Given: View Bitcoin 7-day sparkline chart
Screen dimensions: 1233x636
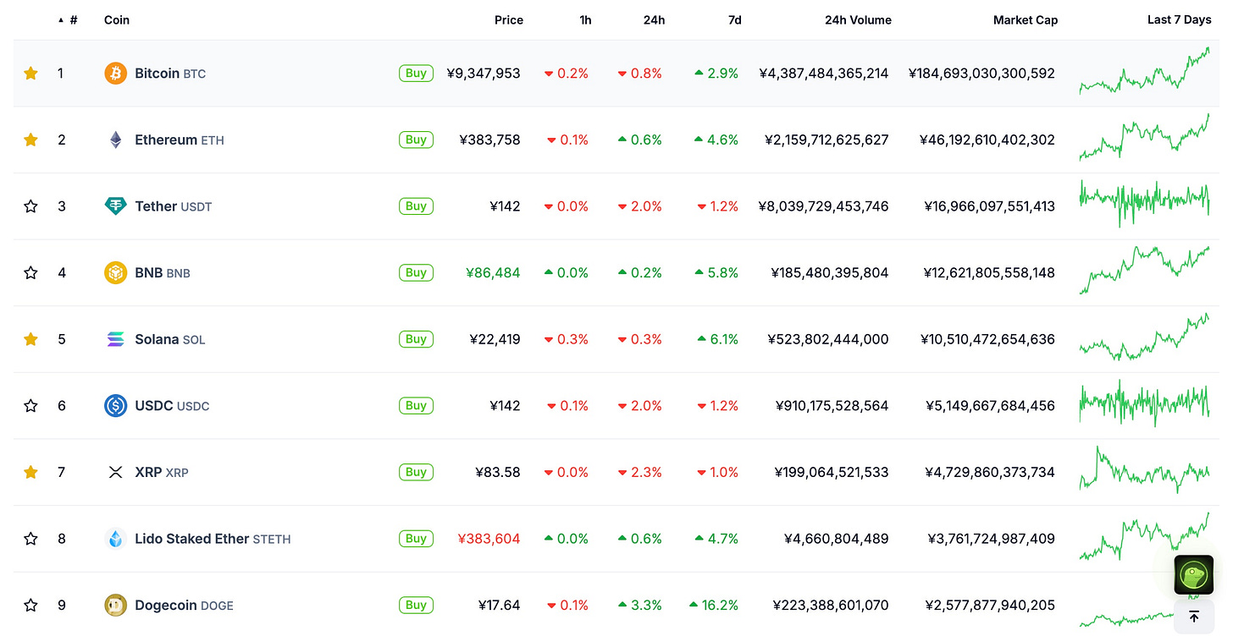Looking at the screenshot, I should [1145, 71].
